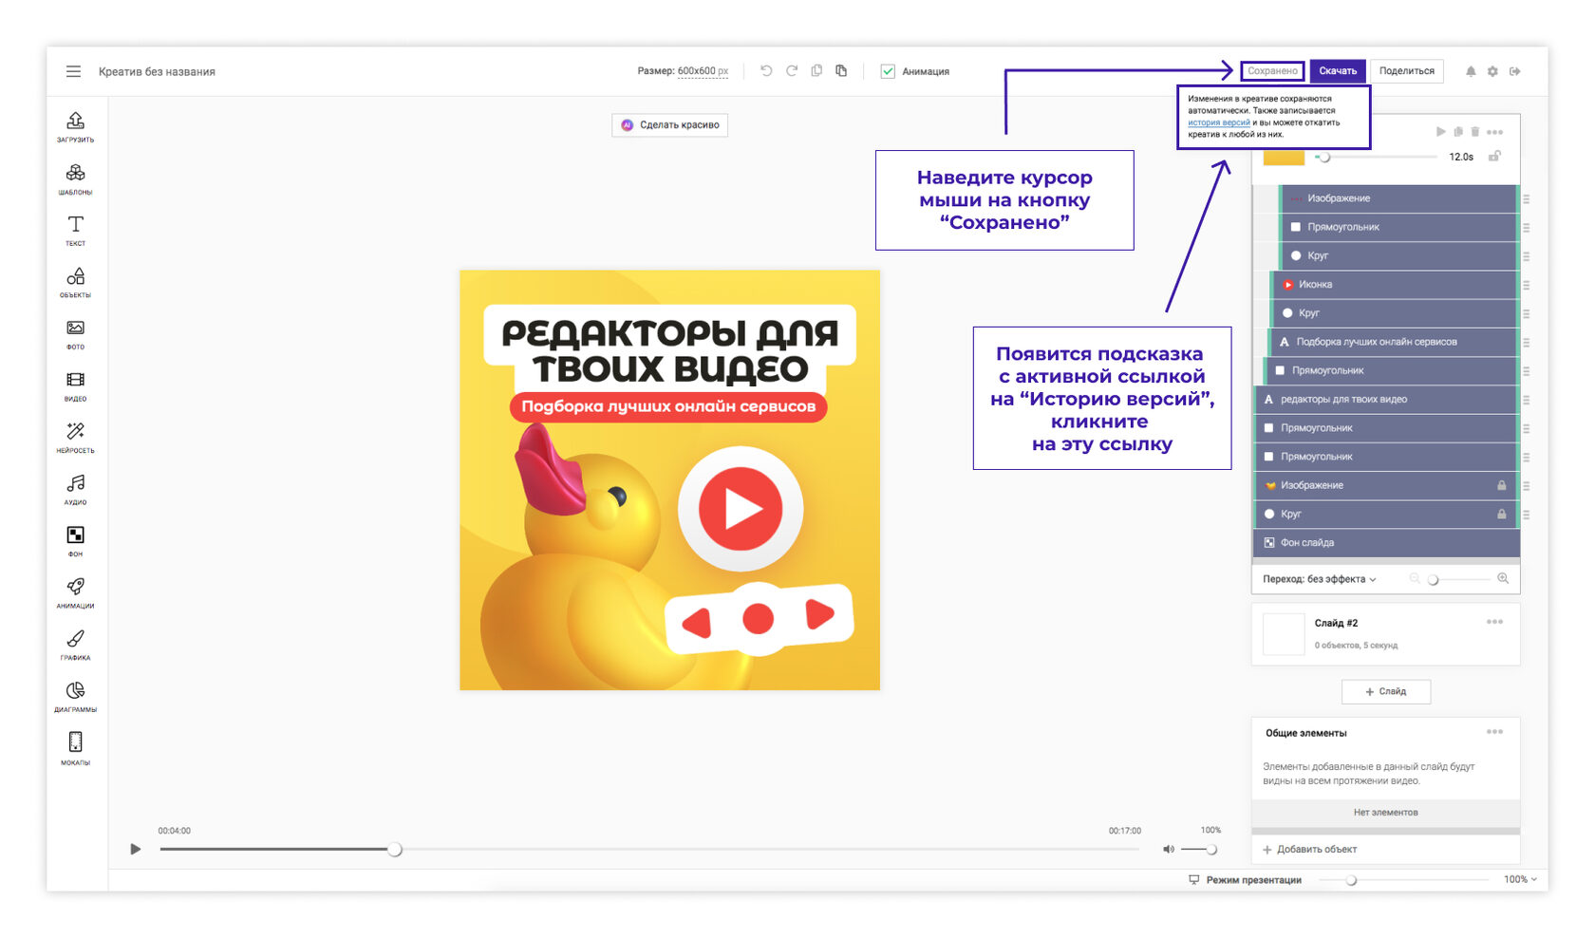Toggle lock on the bottom Круг layer
This screenshot has width=1595, height=938.
click(1501, 514)
